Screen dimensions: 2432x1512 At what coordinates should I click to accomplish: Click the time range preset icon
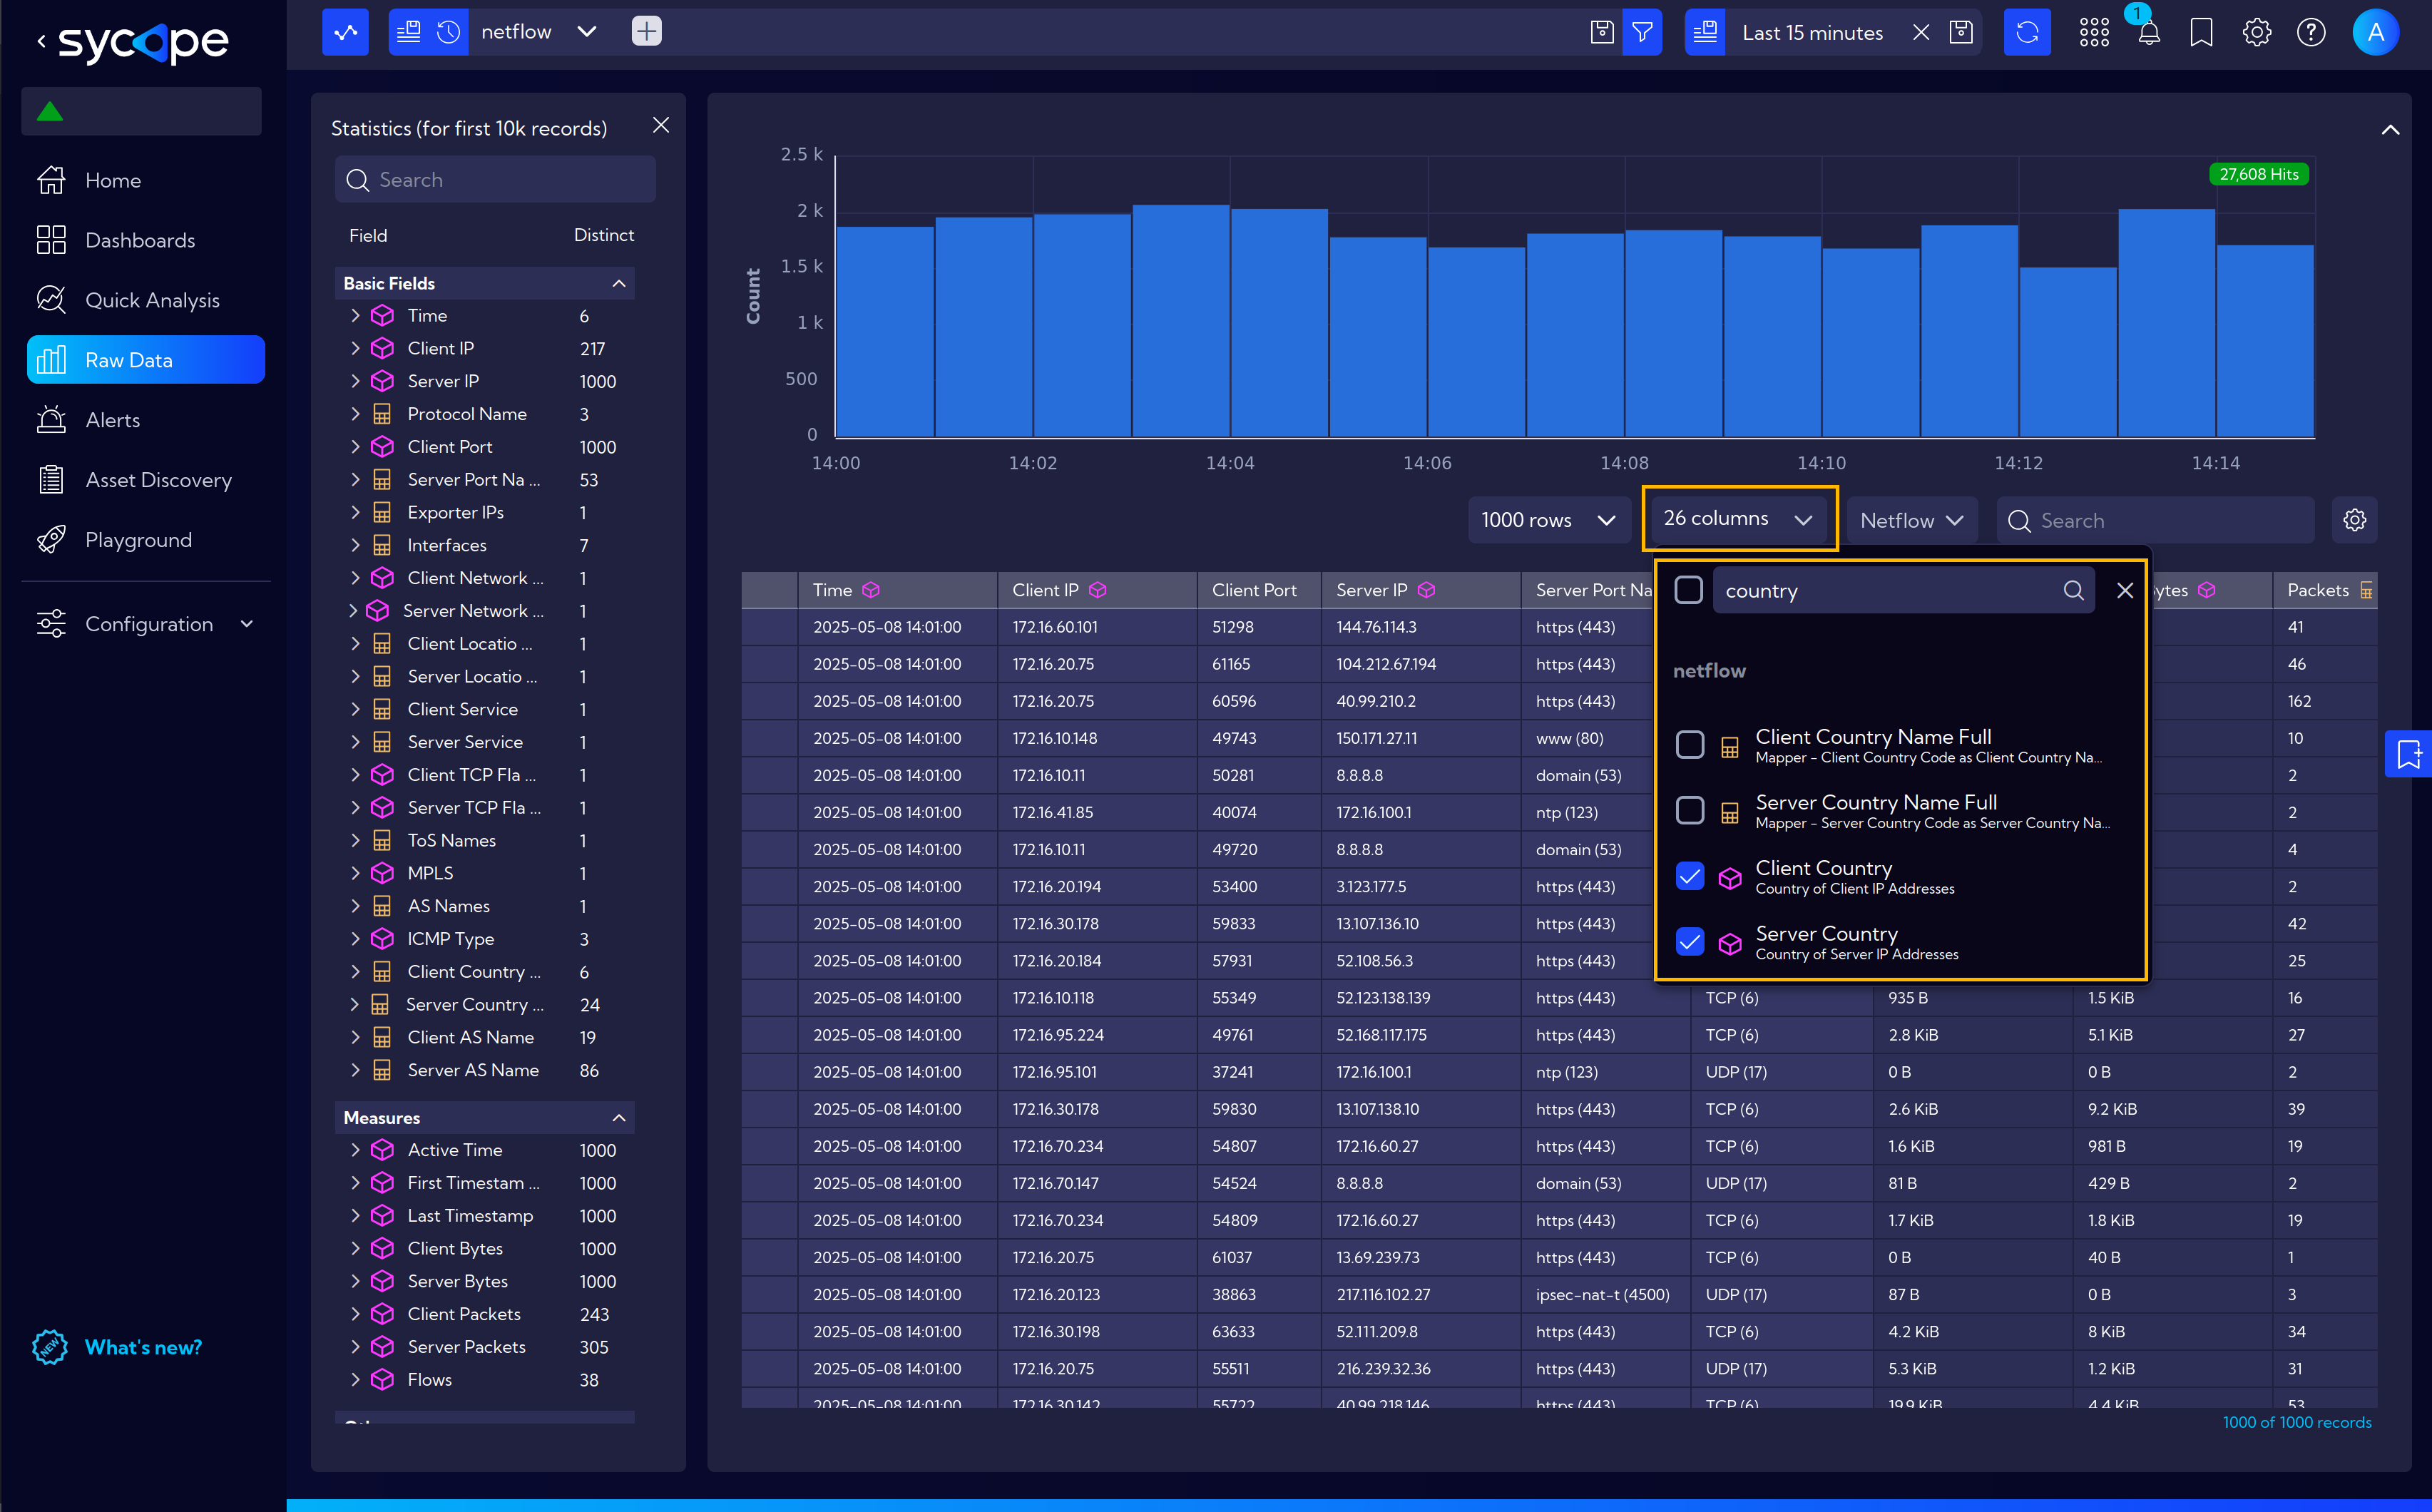pos(1706,32)
